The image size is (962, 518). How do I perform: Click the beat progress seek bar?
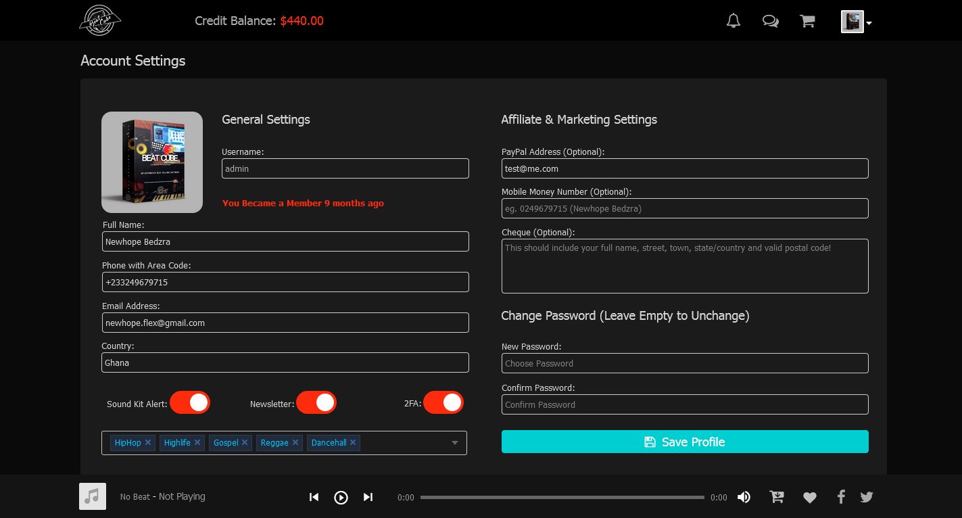(562, 497)
